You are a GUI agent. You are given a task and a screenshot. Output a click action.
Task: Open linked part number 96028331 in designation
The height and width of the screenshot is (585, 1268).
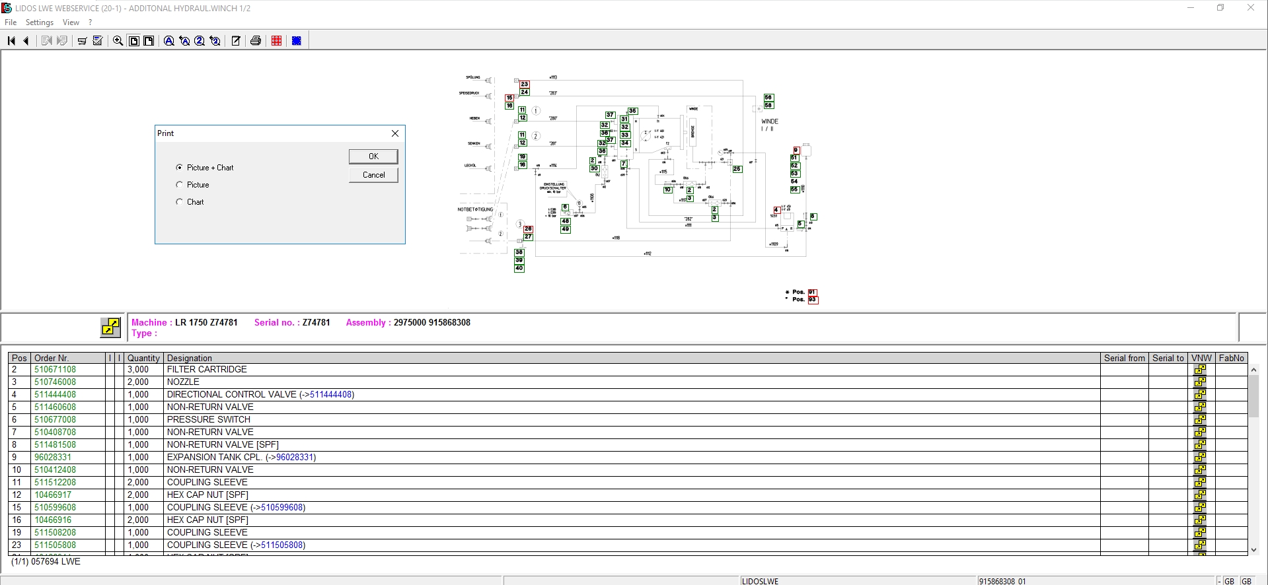pos(294,458)
